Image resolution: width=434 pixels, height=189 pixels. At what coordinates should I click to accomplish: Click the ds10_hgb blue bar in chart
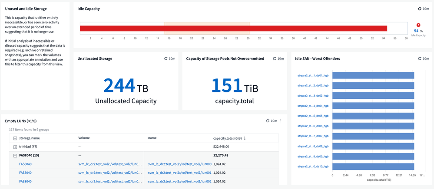pos(373,166)
